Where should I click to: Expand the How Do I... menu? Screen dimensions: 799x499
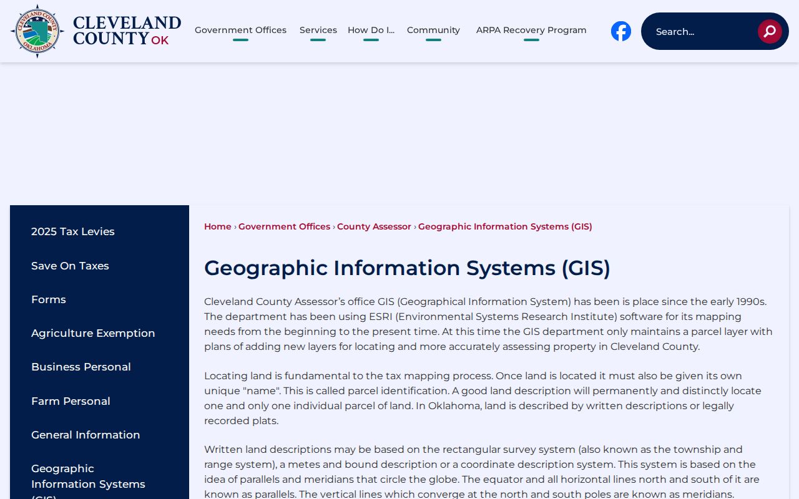point(371,30)
